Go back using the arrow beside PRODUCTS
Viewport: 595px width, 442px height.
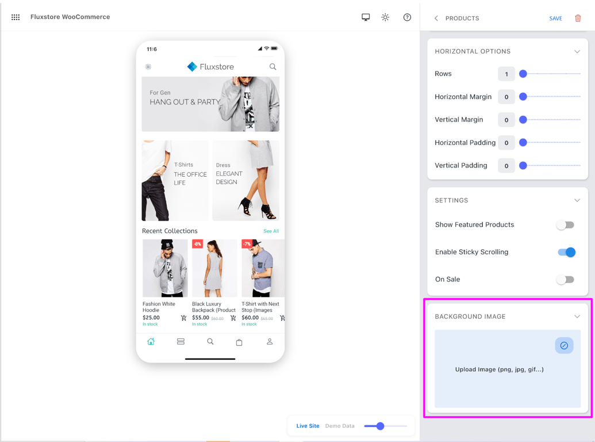point(436,18)
